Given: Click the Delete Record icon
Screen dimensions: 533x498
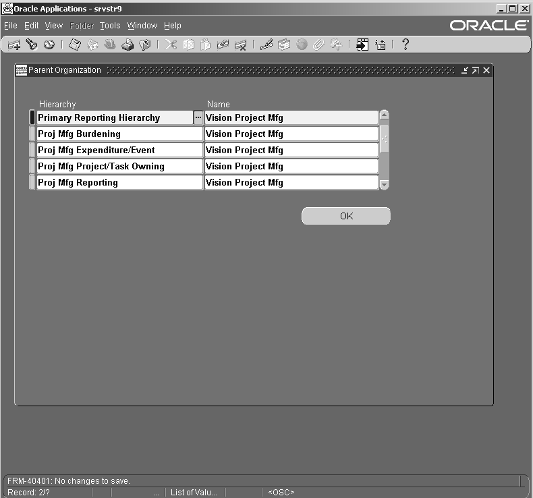Looking at the screenshot, I should pos(240,45).
